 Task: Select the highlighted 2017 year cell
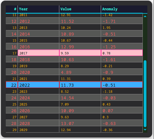(x=38, y=53)
